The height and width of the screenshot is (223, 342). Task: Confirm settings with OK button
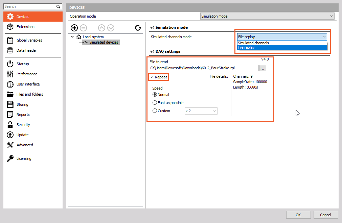click(x=298, y=215)
